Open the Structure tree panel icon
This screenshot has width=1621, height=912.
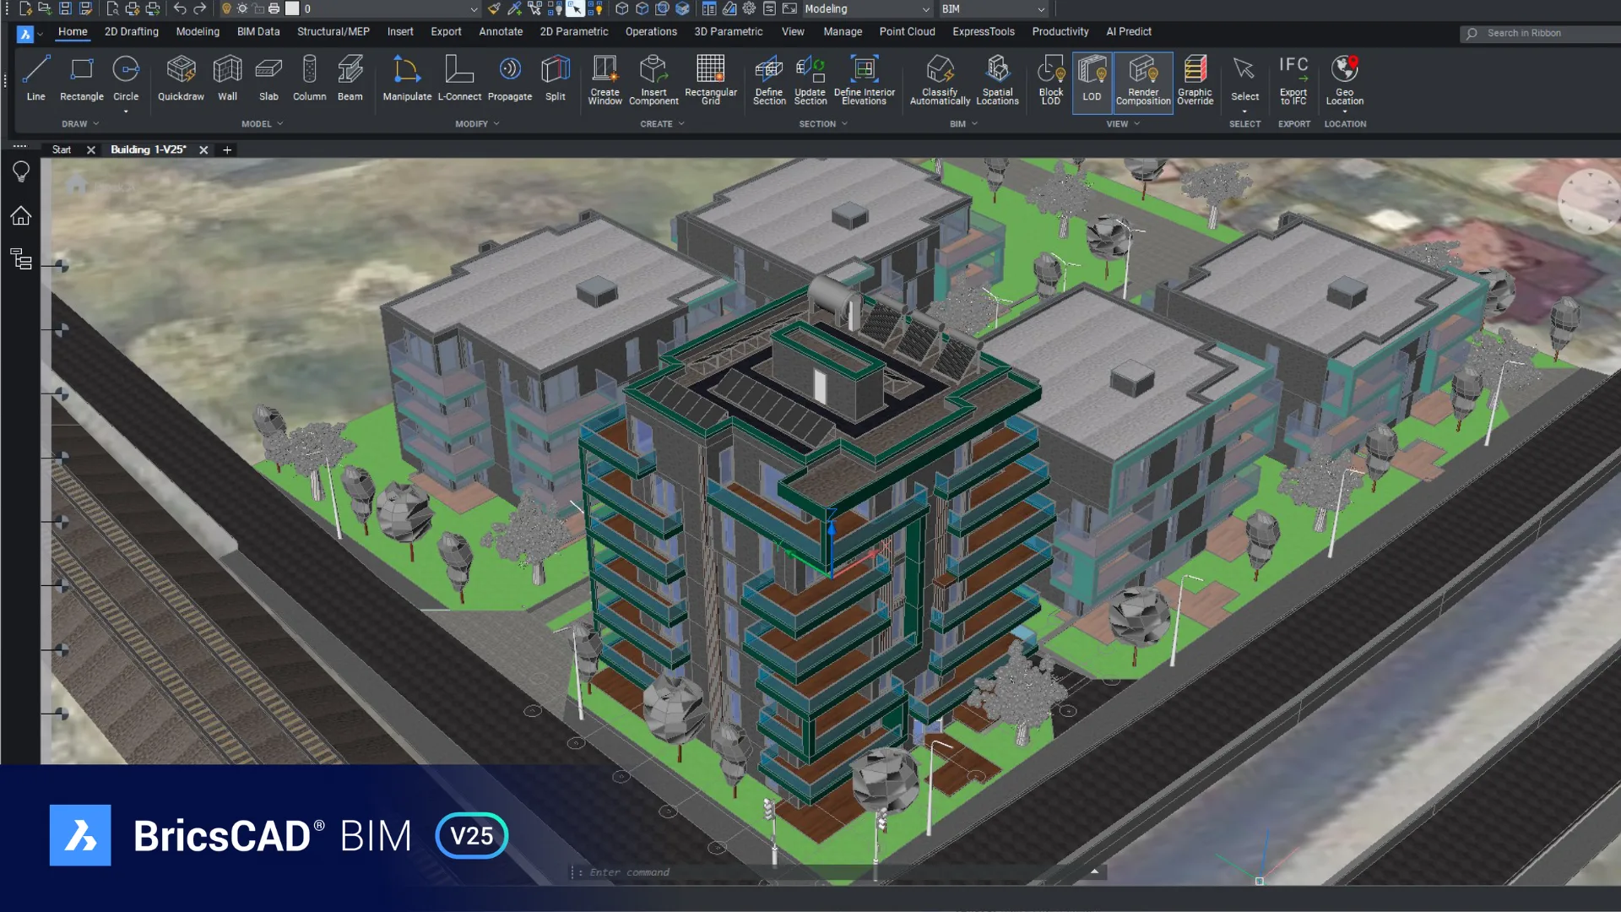point(21,259)
